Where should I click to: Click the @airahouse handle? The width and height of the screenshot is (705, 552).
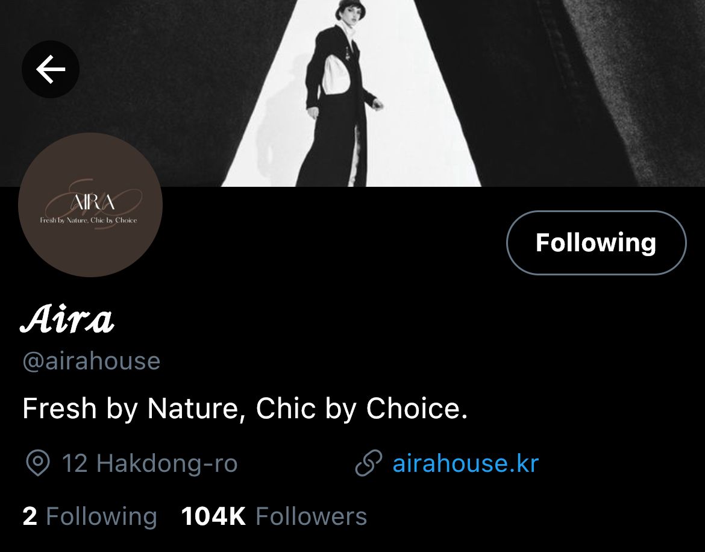pos(91,361)
